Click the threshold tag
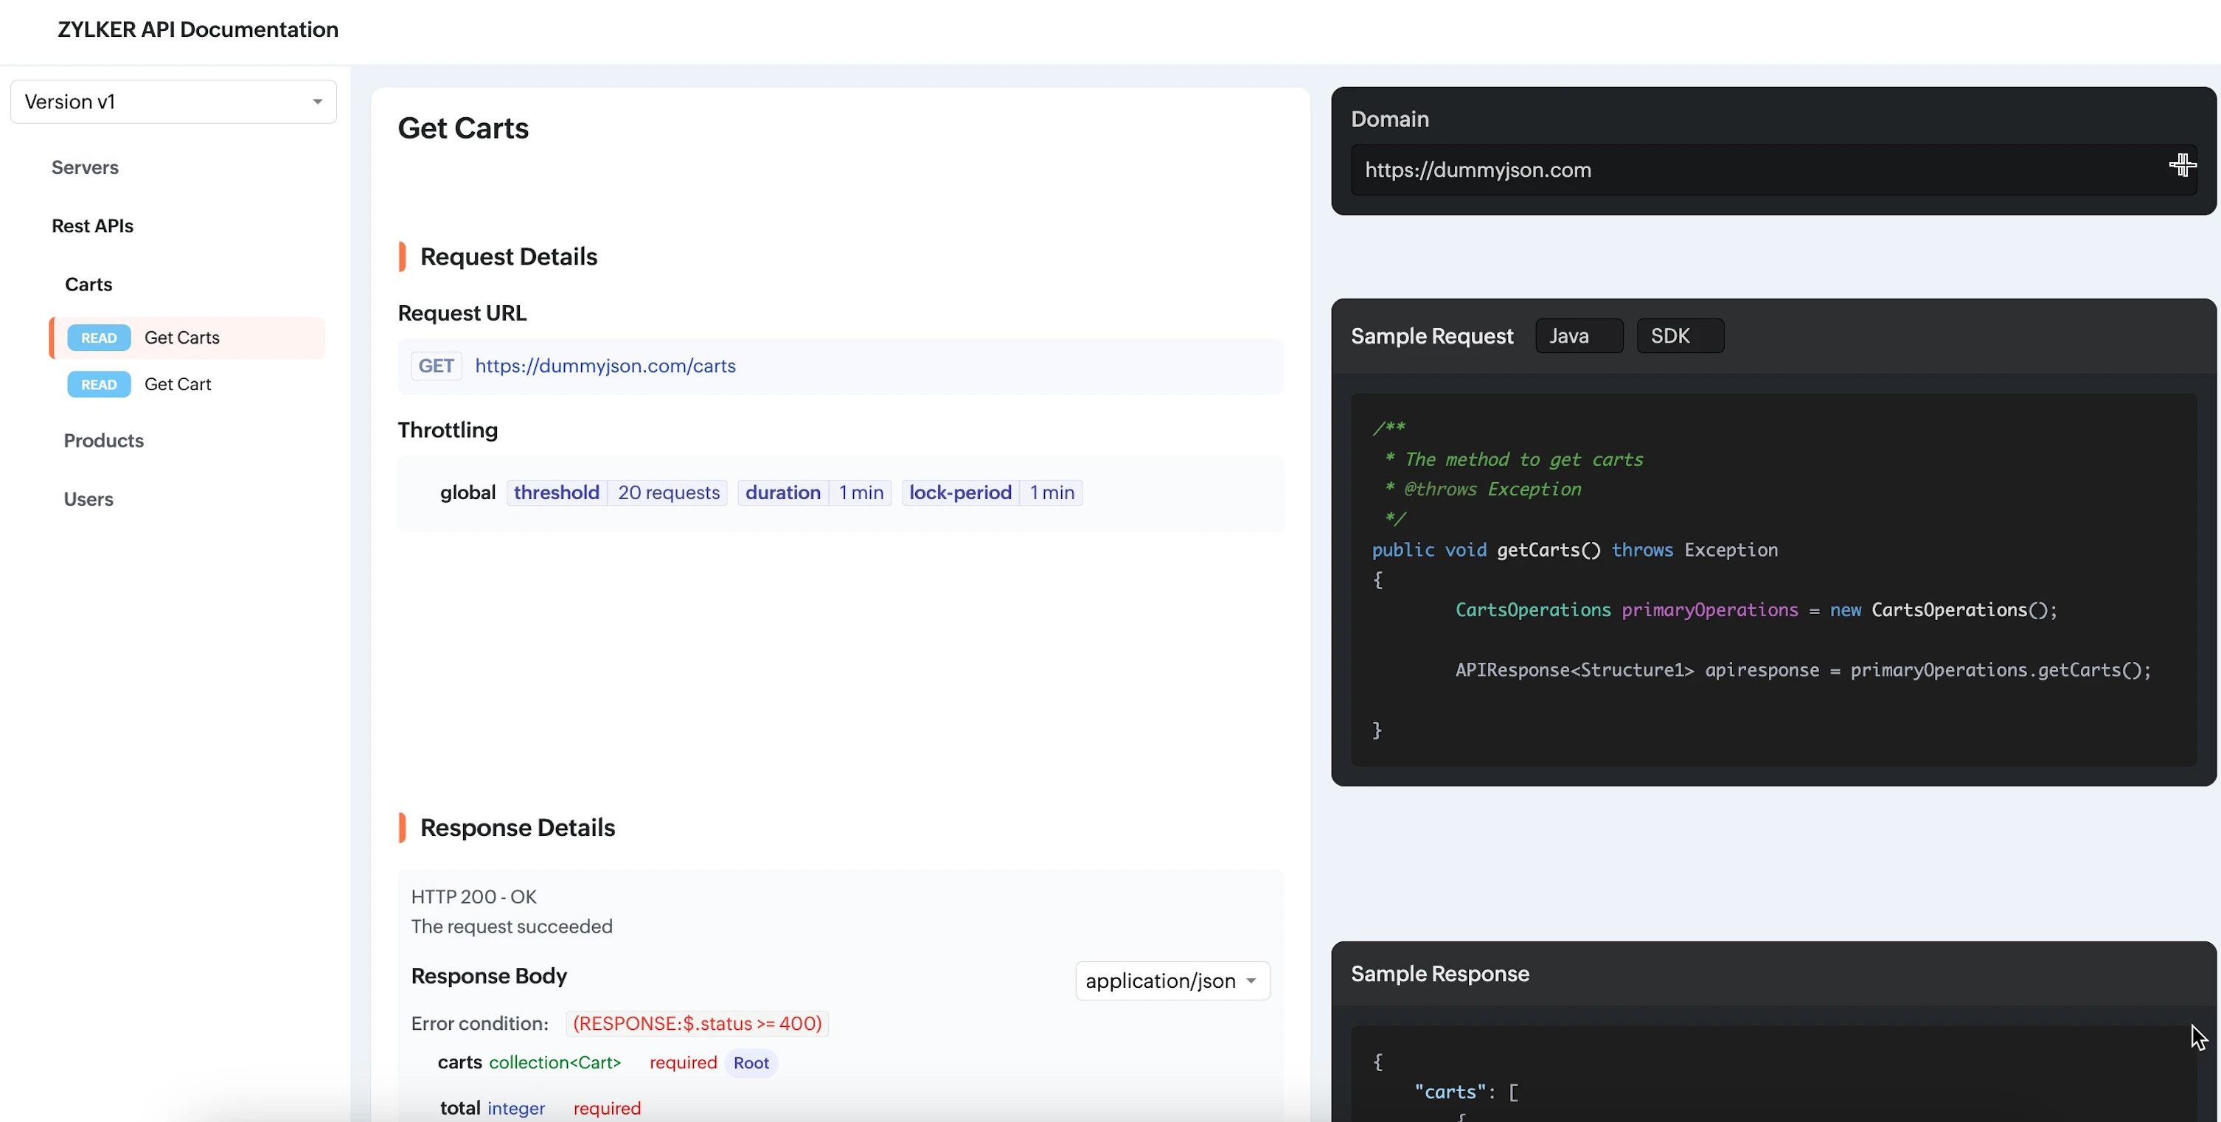Image resolution: width=2221 pixels, height=1122 pixels. 557,492
